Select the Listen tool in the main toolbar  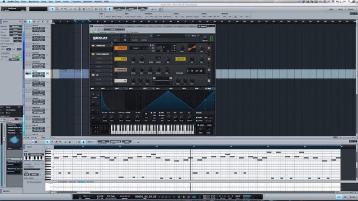(x=84, y=9)
